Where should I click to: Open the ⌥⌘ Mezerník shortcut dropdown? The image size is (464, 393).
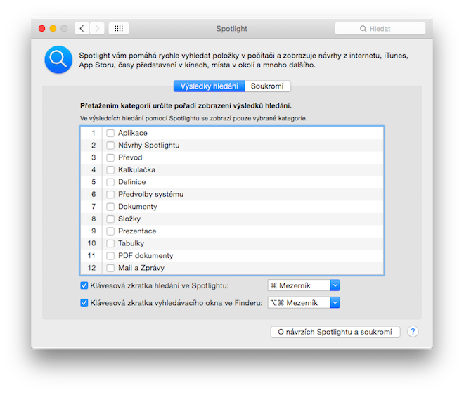pyautogui.click(x=304, y=303)
